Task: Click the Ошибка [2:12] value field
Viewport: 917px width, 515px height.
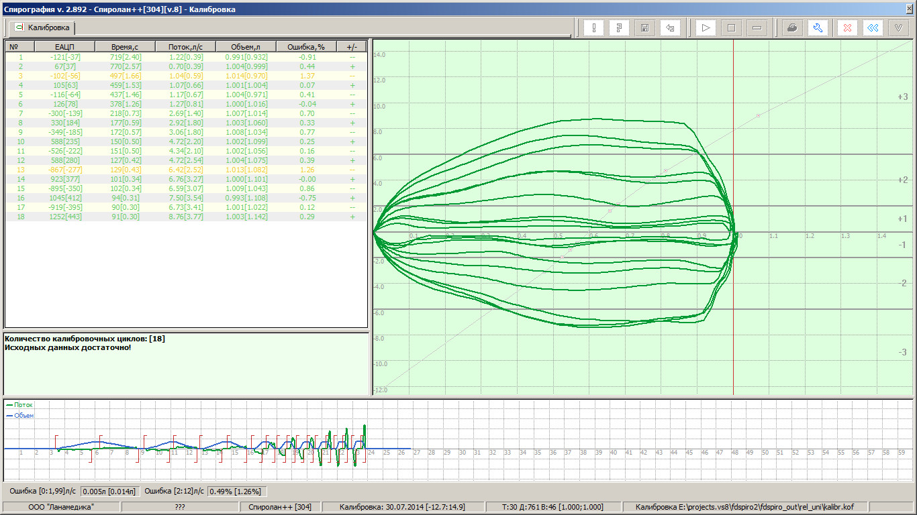Action: pos(236,492)
